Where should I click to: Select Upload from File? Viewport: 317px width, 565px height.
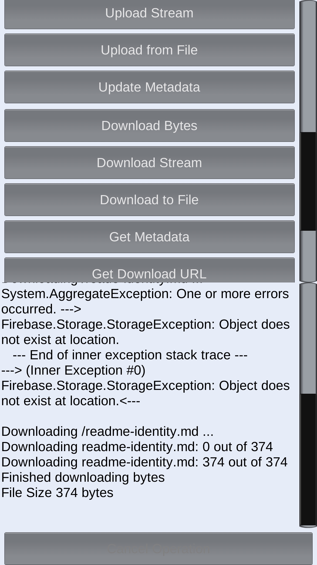tap(149, 50)
